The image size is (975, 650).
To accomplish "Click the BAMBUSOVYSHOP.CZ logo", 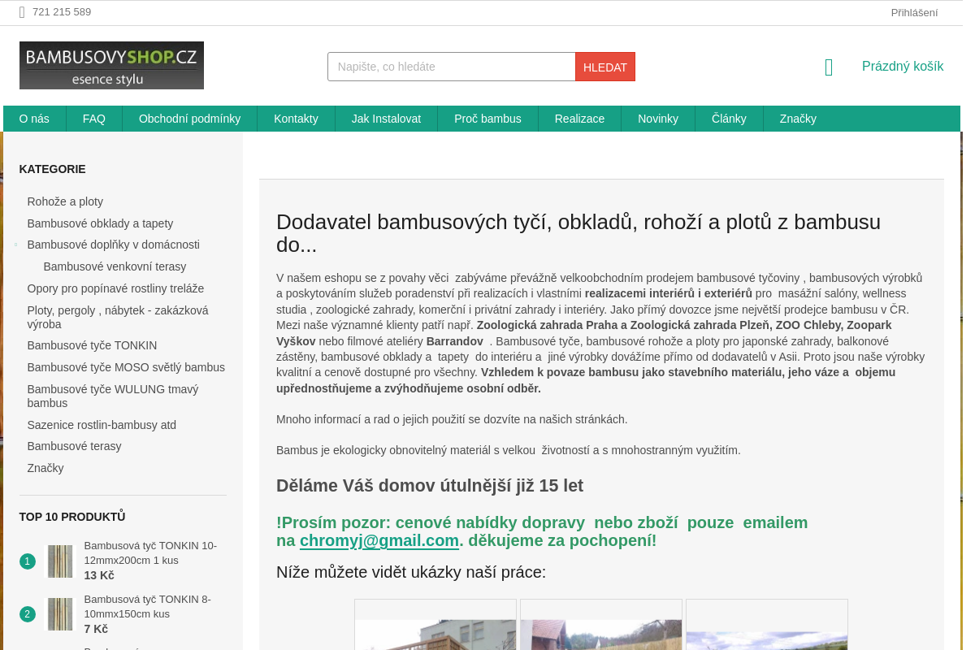I will 110,65.
